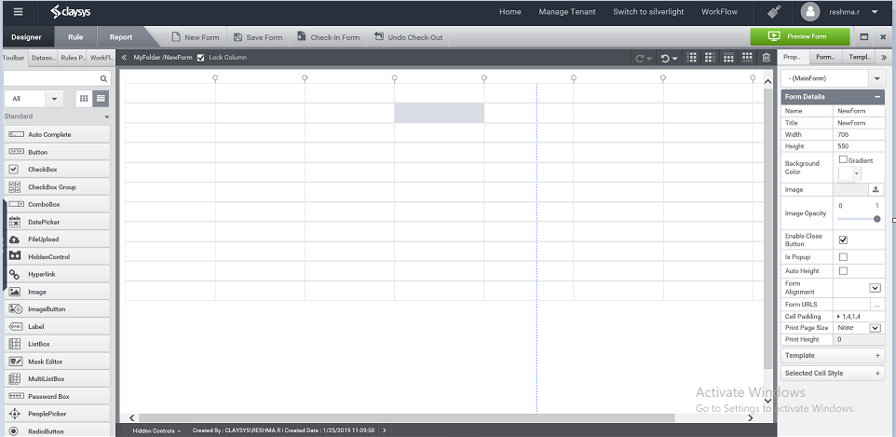
Task: Open the Manage Tenant menu
Action: (567, 12)
